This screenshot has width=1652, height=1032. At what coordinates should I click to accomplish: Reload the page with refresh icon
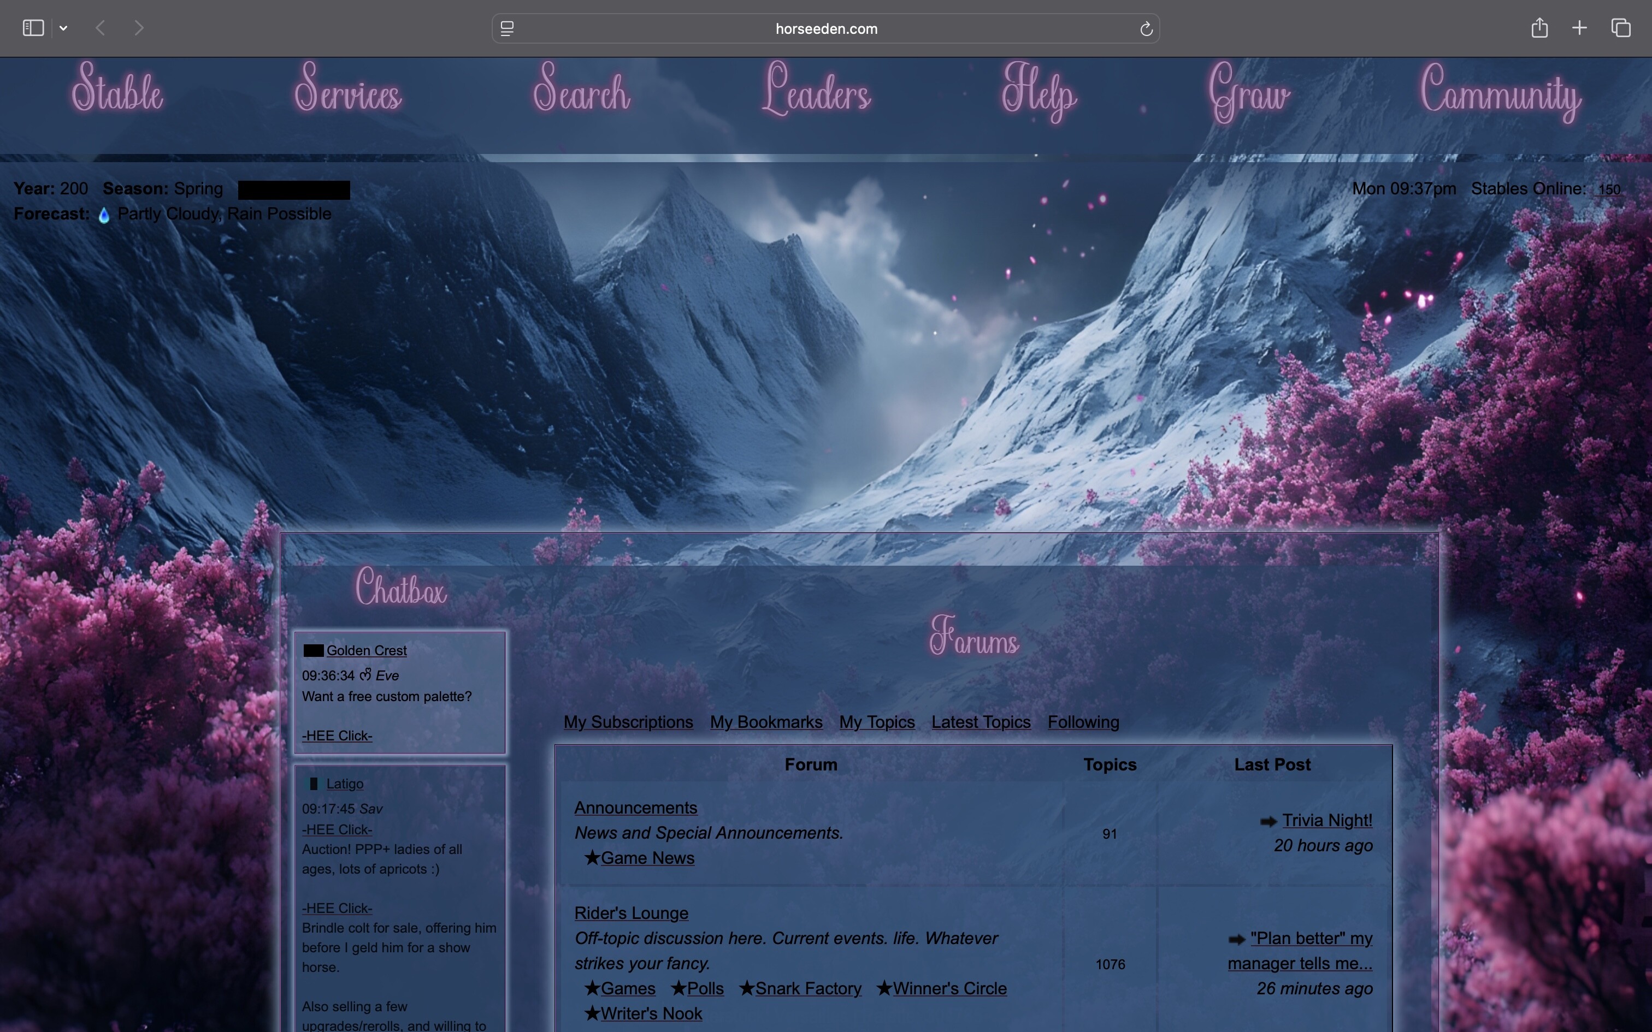click(1146, 28)
